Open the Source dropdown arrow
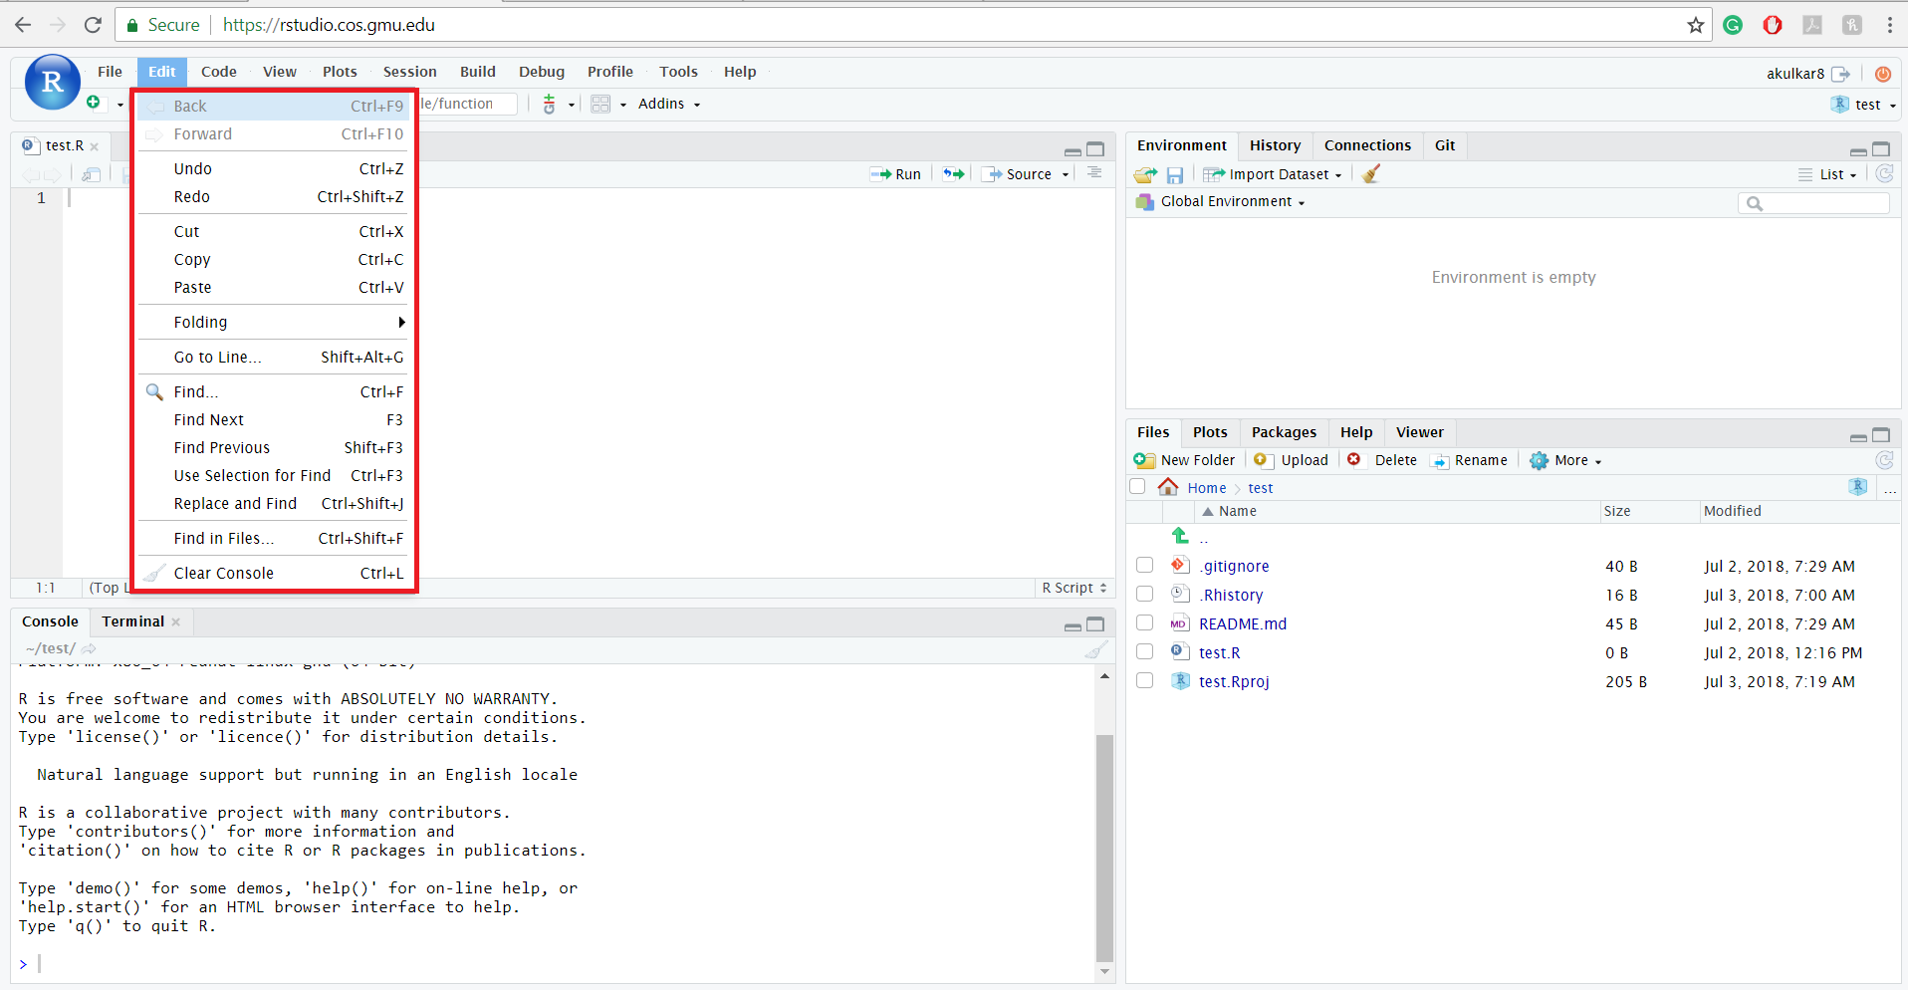 click(1066, 174)
